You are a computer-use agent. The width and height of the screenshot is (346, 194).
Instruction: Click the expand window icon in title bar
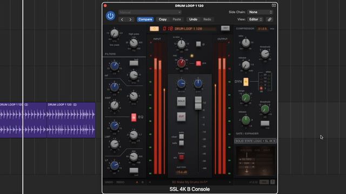click(274, 5)
